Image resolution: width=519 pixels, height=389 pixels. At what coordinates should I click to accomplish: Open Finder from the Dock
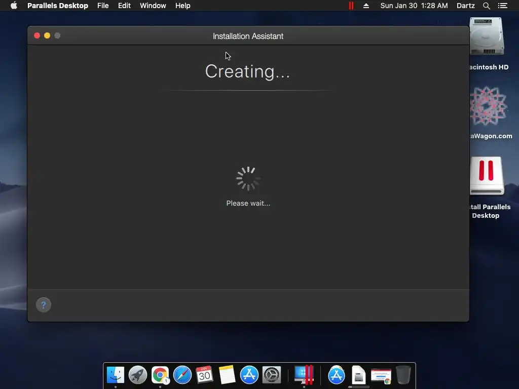coord(116,375)
